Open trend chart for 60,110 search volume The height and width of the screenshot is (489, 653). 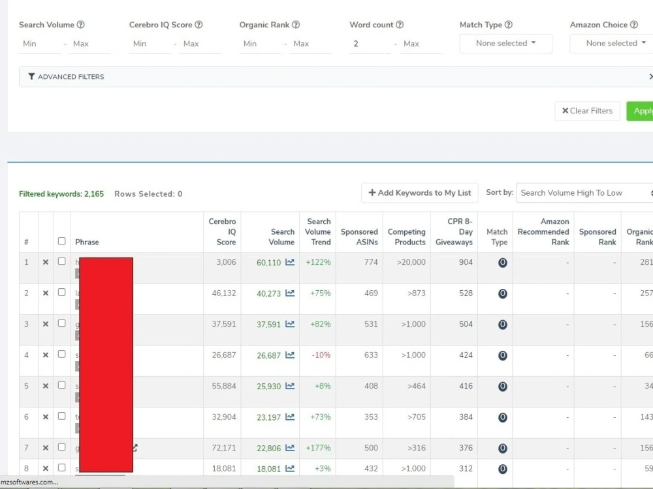click(290, 262)
